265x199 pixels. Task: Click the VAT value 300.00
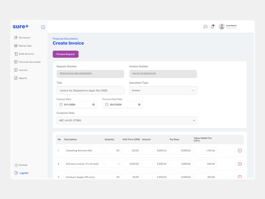(205, 176)
